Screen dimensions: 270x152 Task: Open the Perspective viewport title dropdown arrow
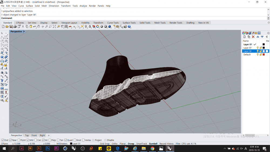pos(24,32)
